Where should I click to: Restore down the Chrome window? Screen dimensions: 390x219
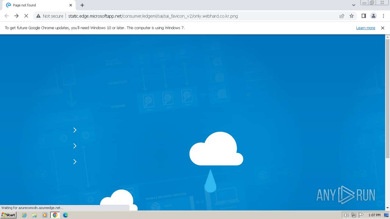(372, 3)
